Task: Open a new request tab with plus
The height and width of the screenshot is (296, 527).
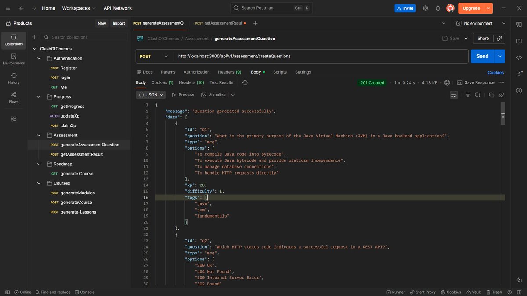Action: pyautogui.click(x=256, y=23)
